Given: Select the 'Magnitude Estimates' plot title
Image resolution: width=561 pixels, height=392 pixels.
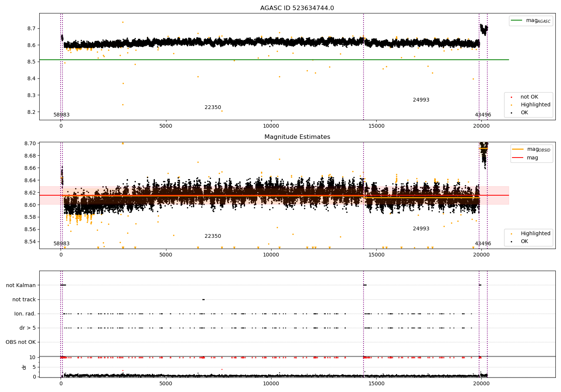Looking at the screenshot, I should coord(297,137).
